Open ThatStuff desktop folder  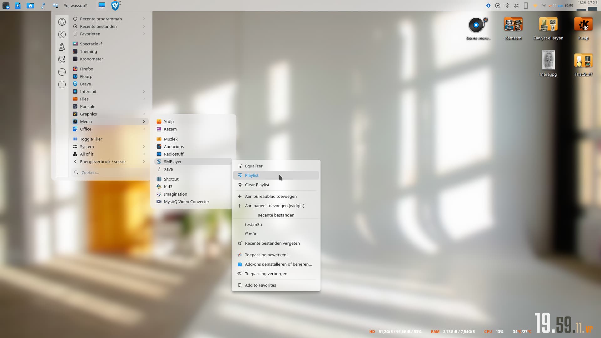[583, 65]
